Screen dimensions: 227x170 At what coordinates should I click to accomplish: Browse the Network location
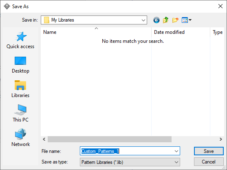(20, 138)
